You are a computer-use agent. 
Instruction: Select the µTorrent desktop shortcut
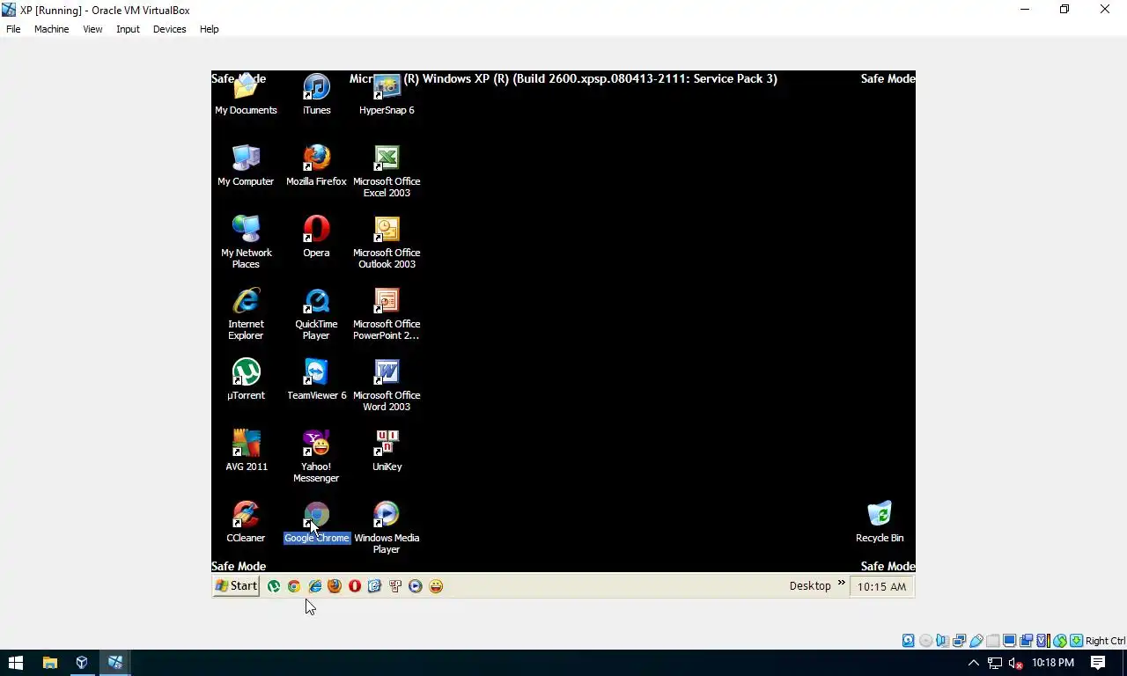(x=246, y=379)
